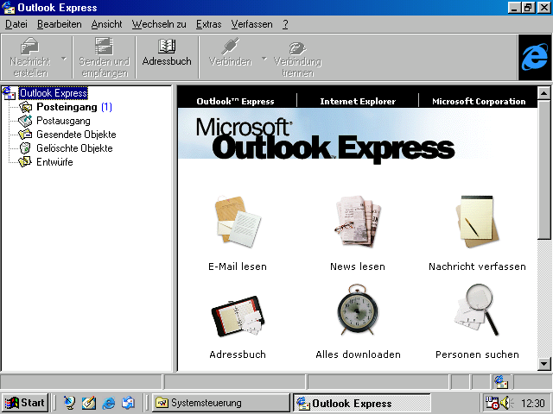The height and width of the screenshot is (414, 553).
Task: Select the Gelöschte Objekte folder
Action: click(x=74, y=148)
